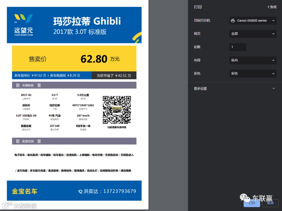Click the value 2017-01
The width and height of the screenshot is (282, 211).
point(26,95)
